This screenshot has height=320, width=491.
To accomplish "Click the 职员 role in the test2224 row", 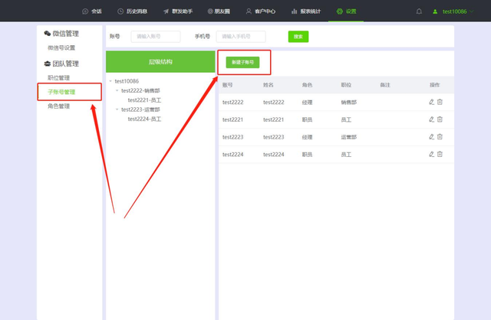I will [x=307, y=155].
